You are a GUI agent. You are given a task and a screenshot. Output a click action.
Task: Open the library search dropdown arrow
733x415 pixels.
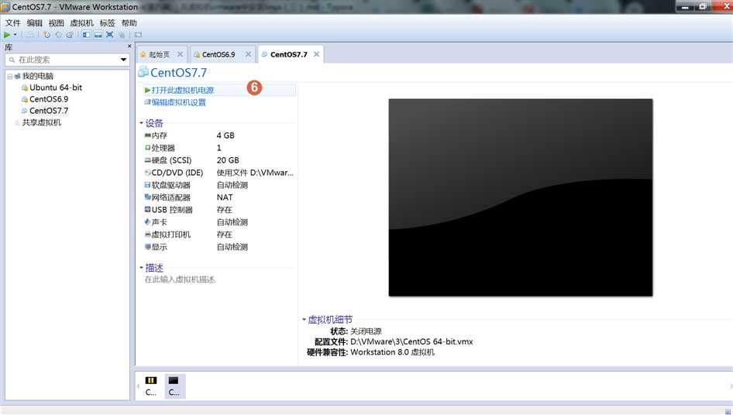coord(123,60)
